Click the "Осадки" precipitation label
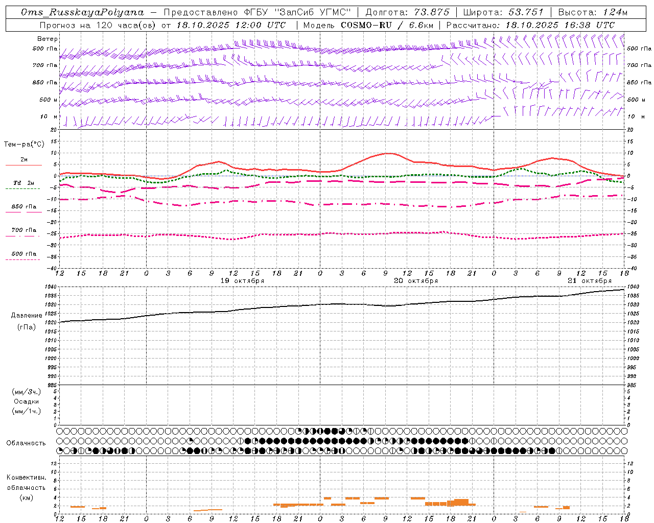This screenshot has width=654, height=523. coord(27,401)
